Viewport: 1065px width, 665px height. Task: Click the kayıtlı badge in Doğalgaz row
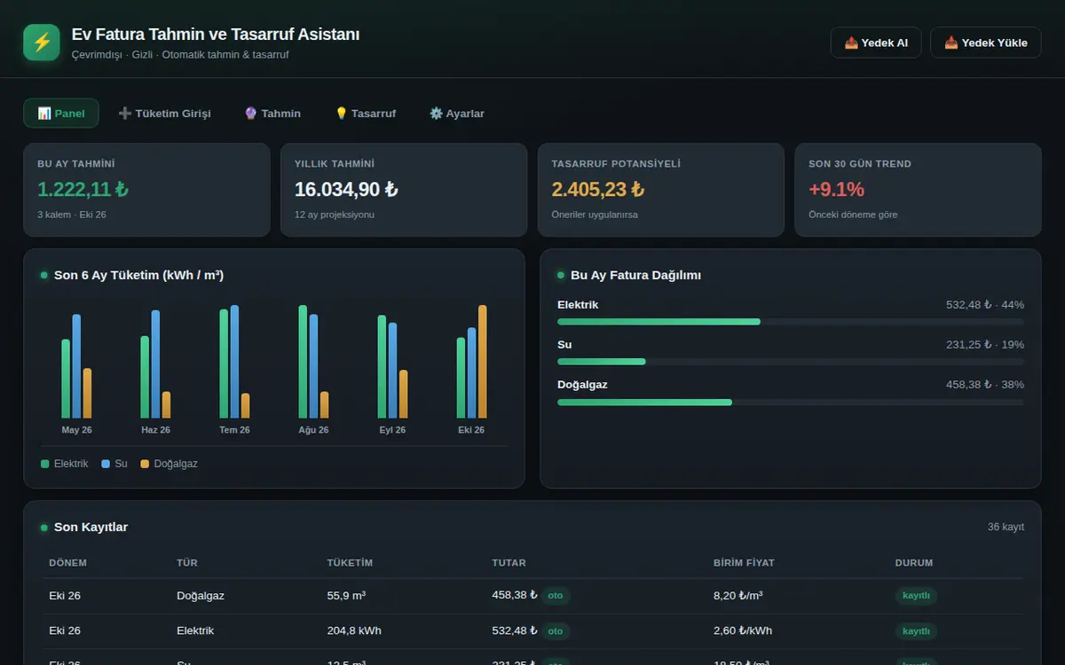916,596
